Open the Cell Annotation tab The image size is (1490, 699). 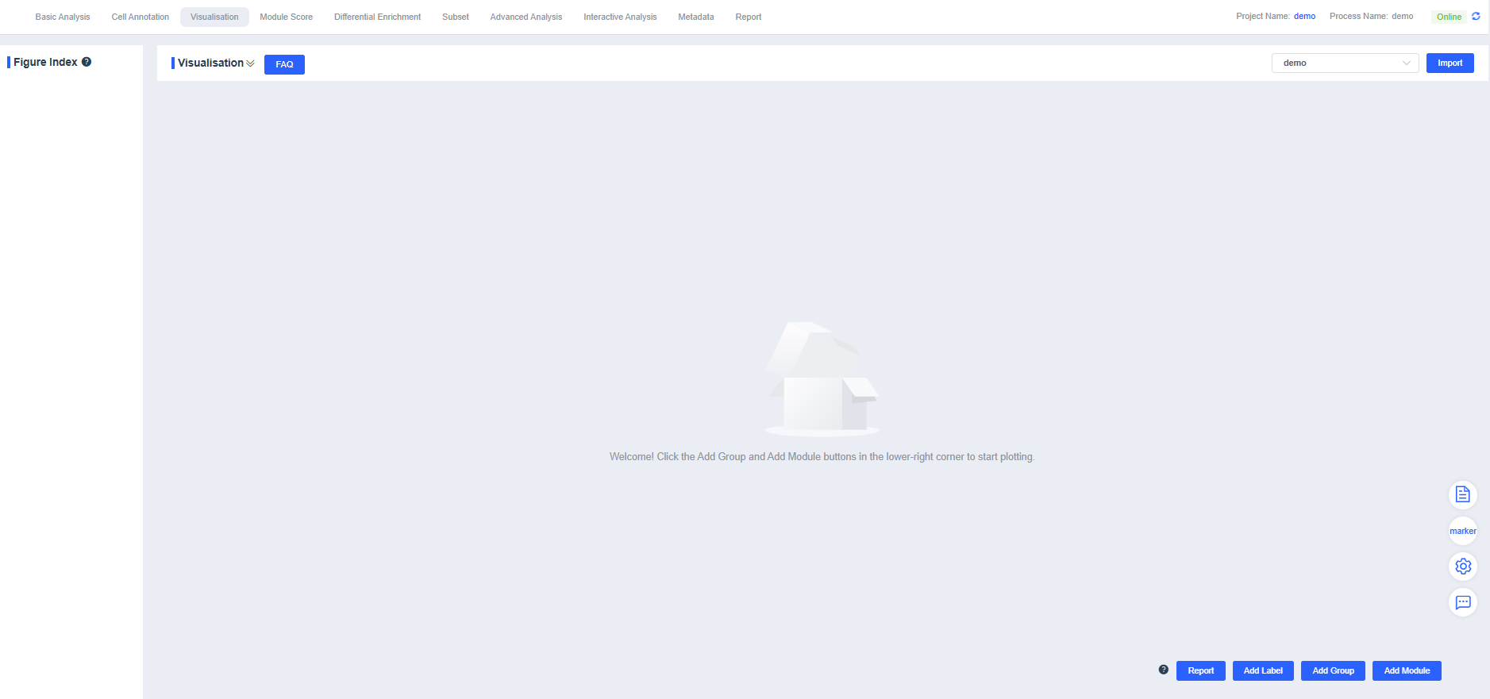[140, 17]
